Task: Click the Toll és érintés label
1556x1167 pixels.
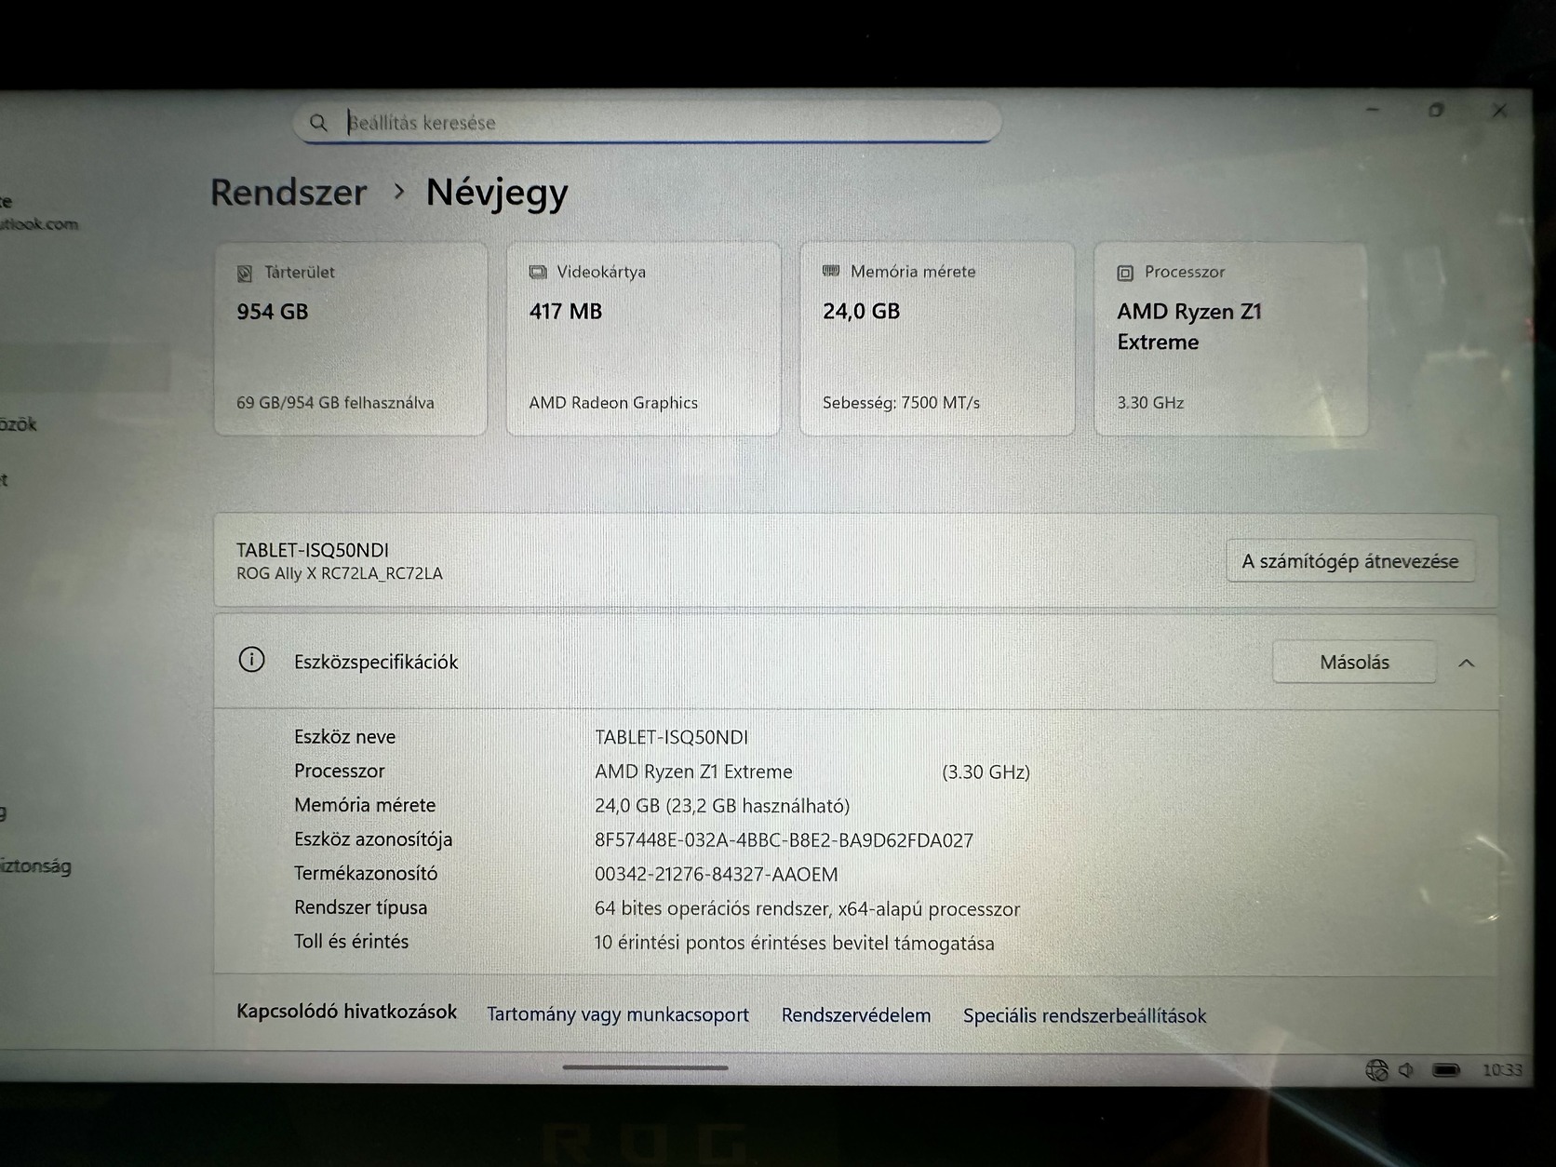Action: [x=351, y=941]
